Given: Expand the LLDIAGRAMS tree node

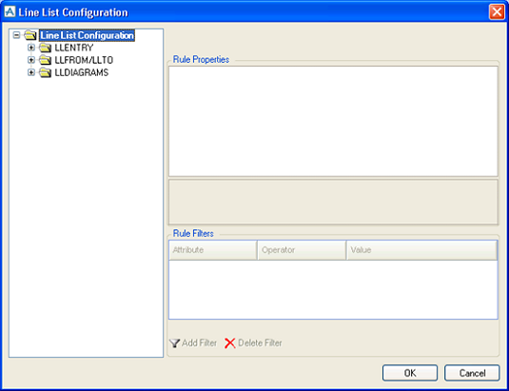Looking at the screenshot, I should (31, 72).
